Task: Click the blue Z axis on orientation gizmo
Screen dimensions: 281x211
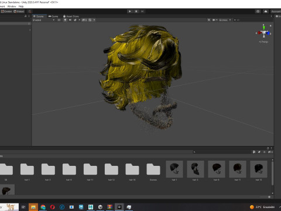Action: point(268,33)
